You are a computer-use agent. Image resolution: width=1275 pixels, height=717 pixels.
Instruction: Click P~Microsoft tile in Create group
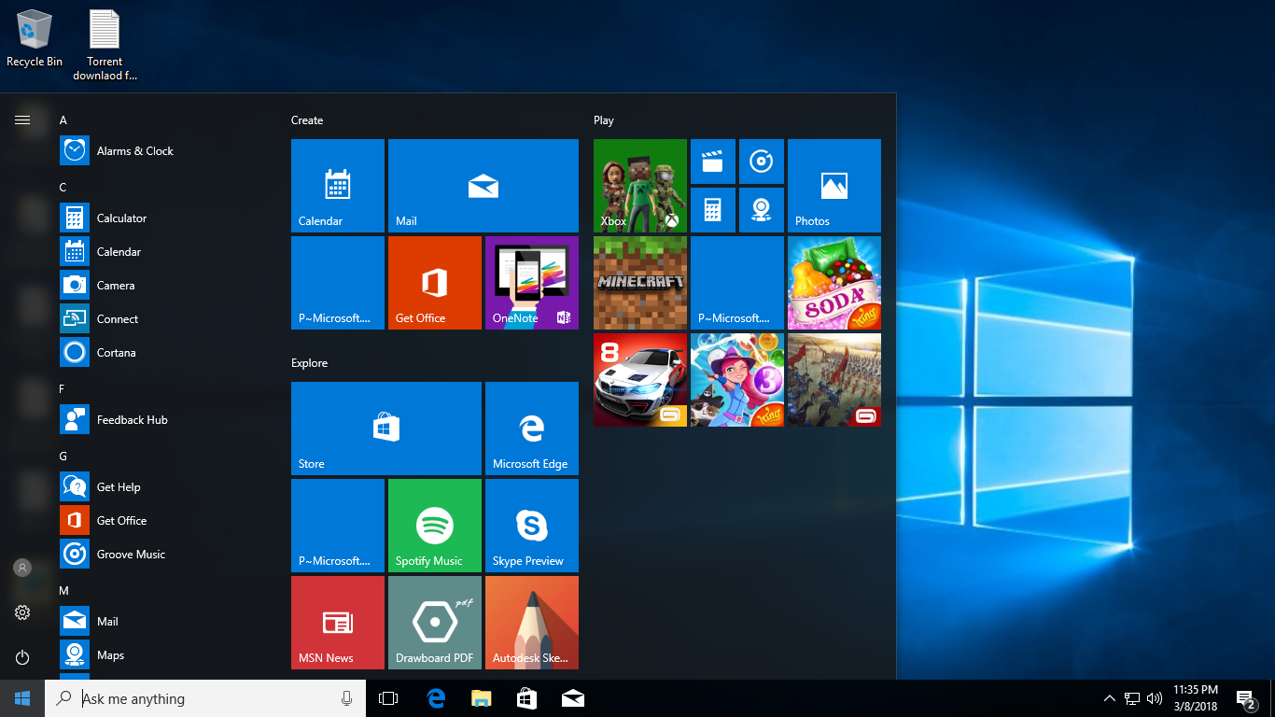coord(338,283)
